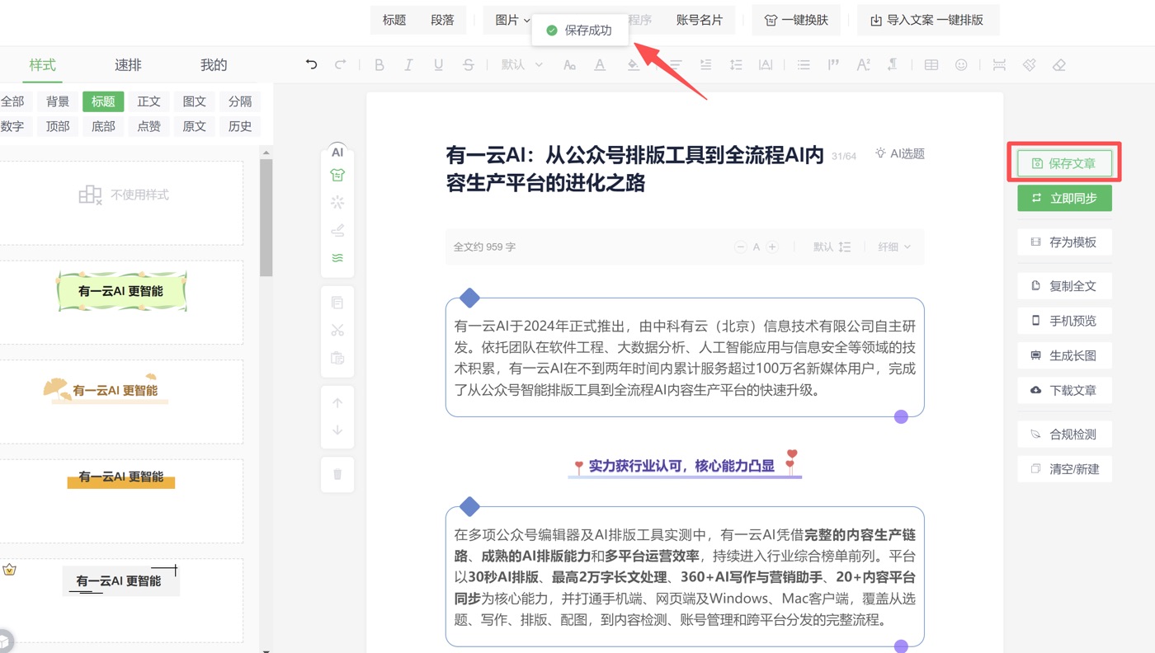Select the 图文 style category

click(195, 101)
